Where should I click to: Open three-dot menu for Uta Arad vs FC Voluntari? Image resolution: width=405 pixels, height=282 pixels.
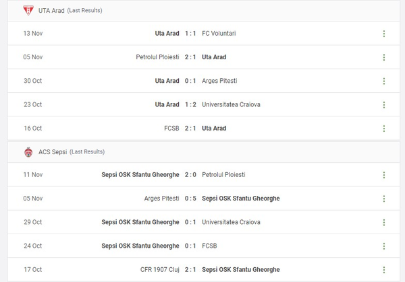tap(383, 34)
